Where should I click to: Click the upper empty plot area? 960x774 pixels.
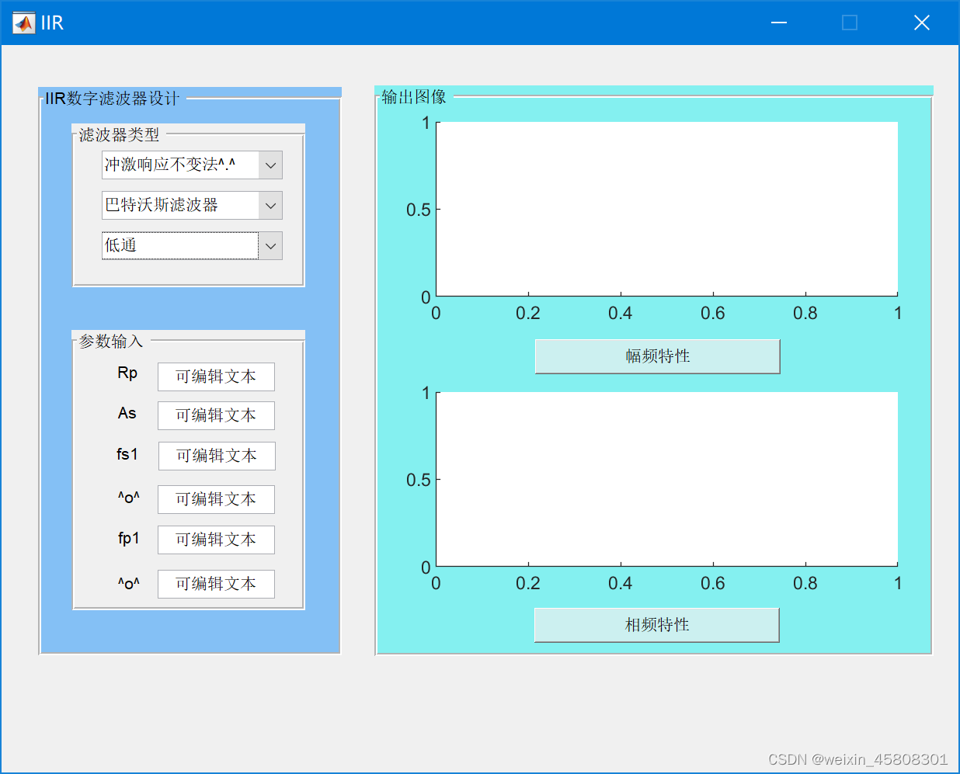(x=666, y=208)
